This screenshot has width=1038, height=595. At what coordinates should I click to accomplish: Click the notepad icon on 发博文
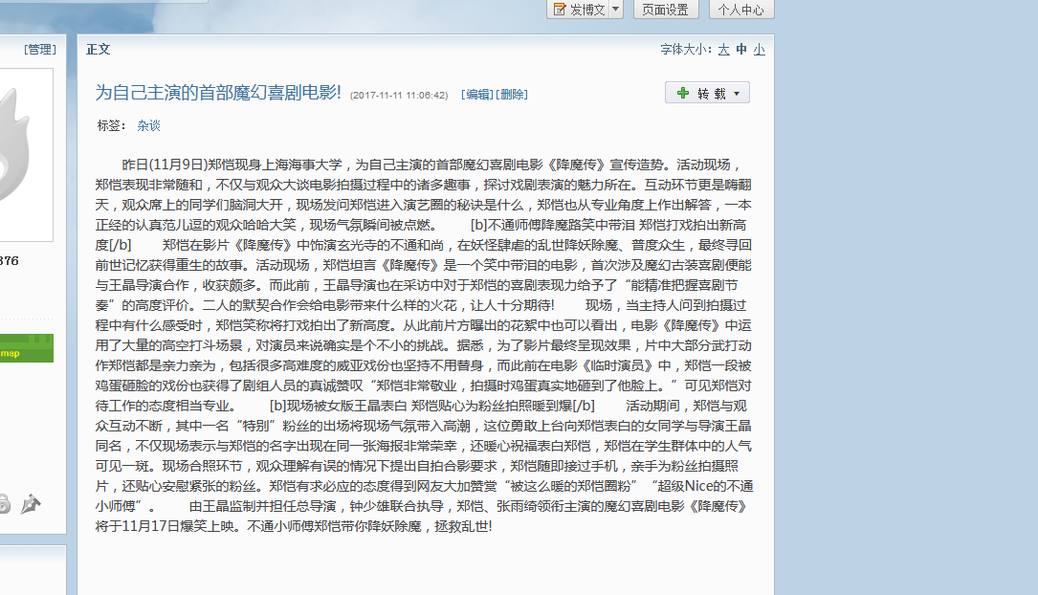pos(560,10)
